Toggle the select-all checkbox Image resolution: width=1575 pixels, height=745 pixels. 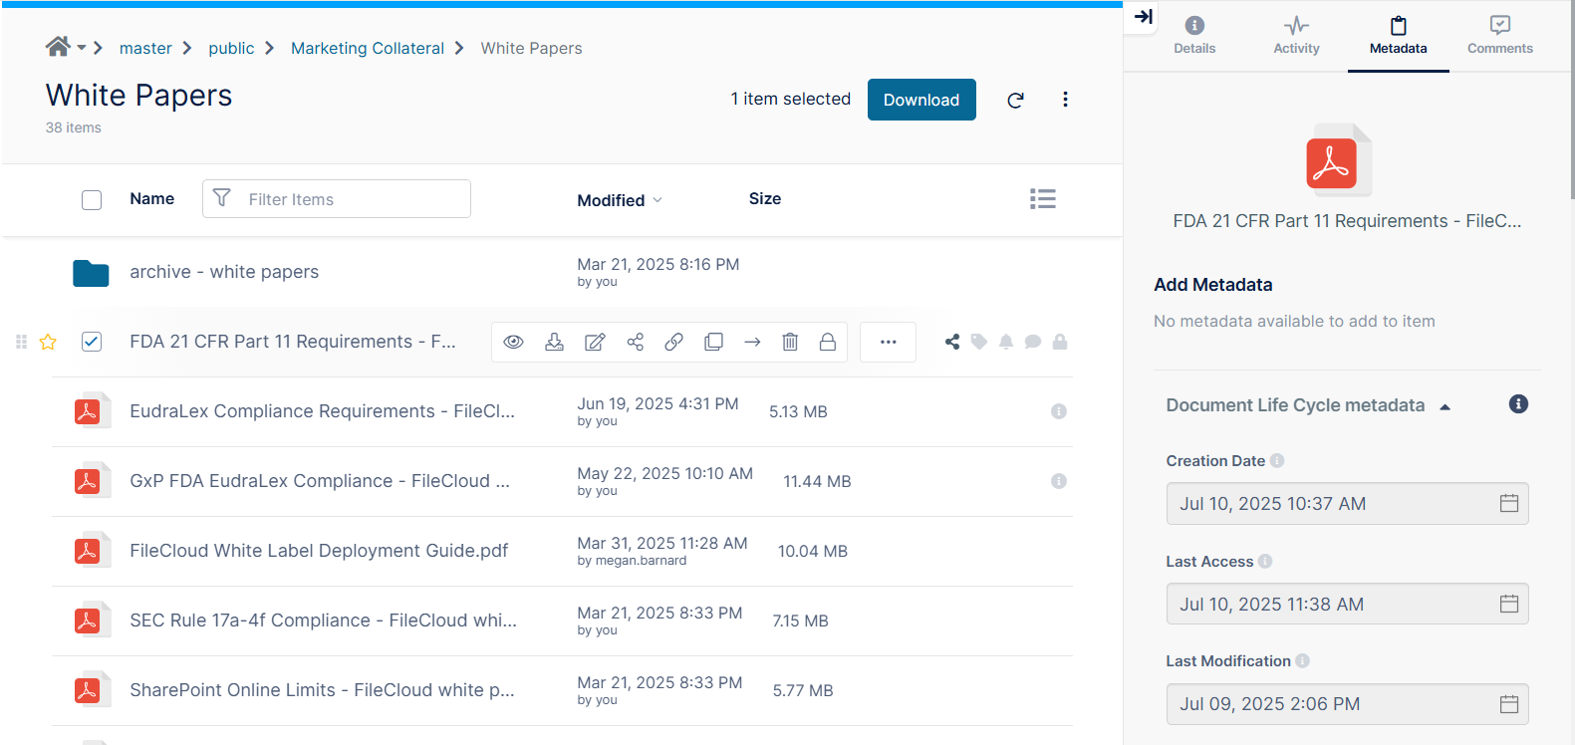92,200
